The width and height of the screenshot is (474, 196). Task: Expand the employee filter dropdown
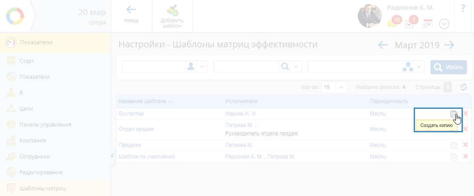point(203,66)
